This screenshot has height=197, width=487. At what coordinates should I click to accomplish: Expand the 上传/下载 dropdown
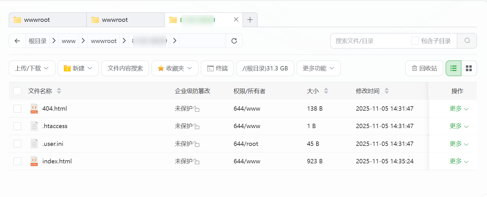click(x=32, y=68)
